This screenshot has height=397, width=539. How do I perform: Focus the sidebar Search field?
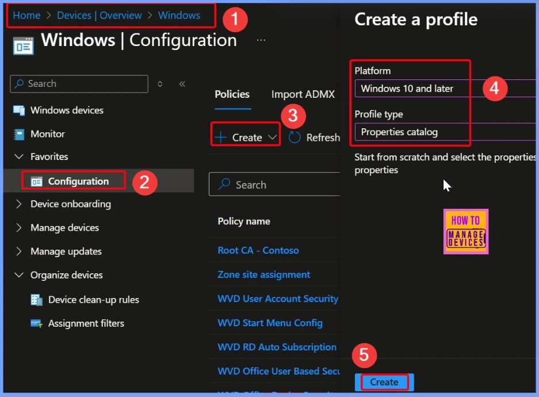[79, 84]
